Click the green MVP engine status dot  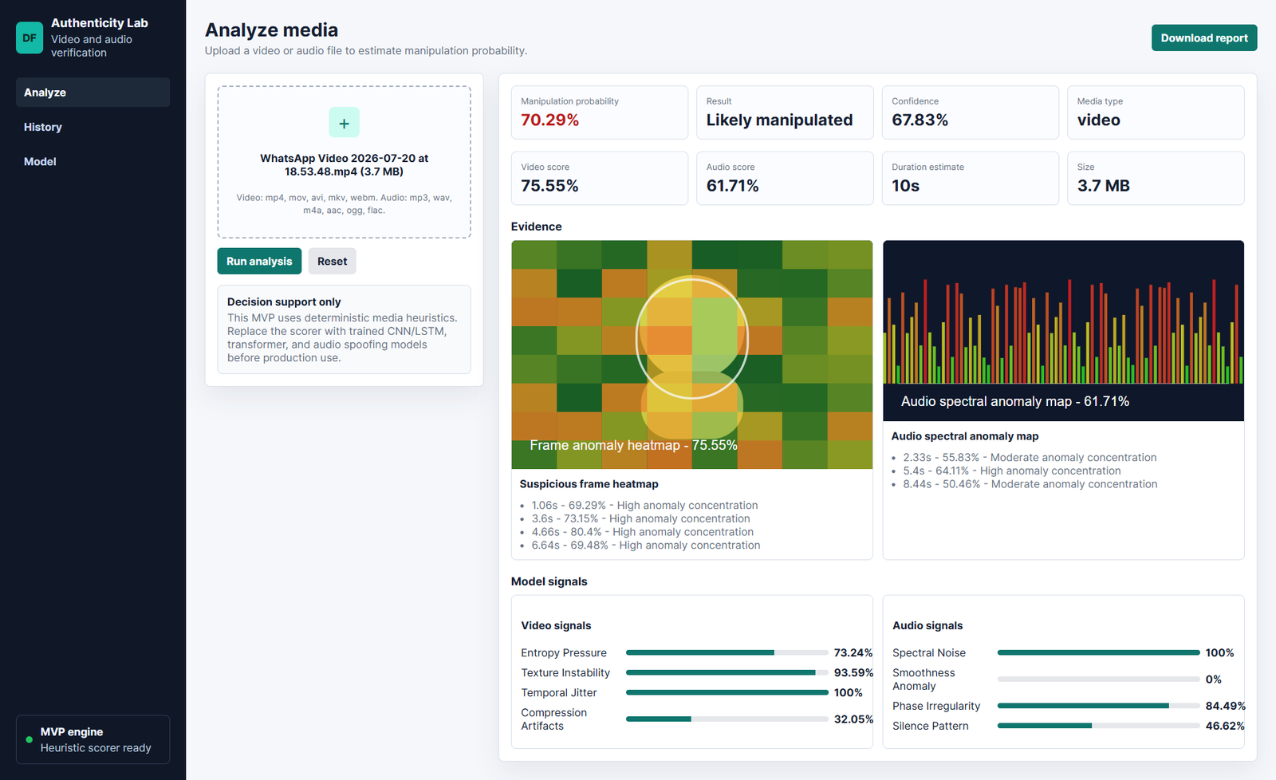coord(30,740)
